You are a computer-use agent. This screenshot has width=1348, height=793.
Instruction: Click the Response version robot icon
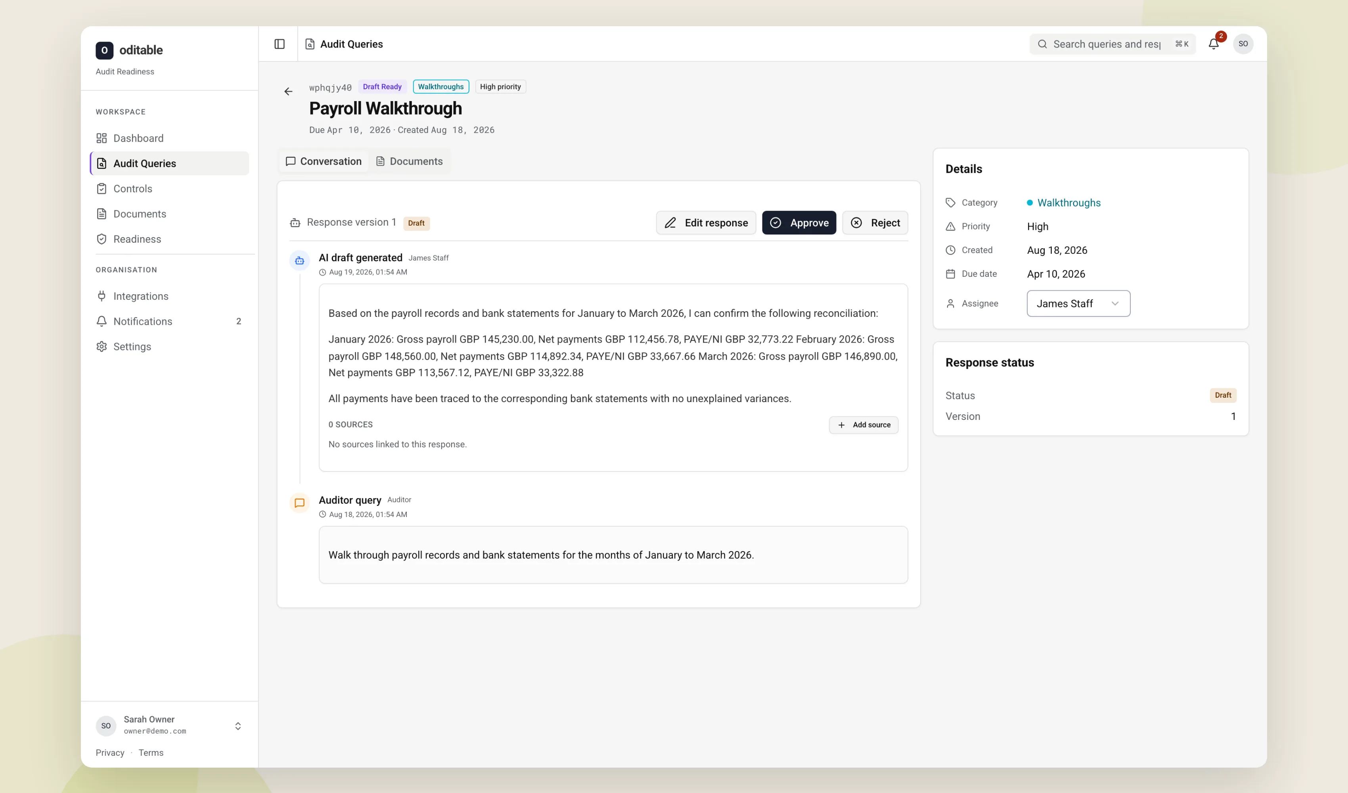[295, 222]
